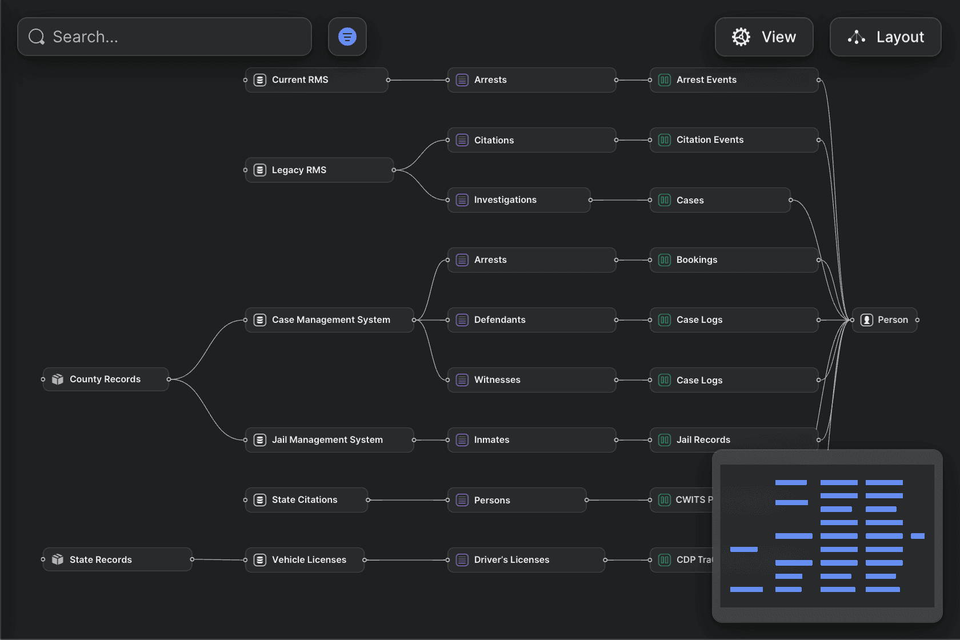The height and width of the screenshot is (640, 960).
Task: Expand the County Records output port
Action: pyautogui.click(x=169, y=379)
